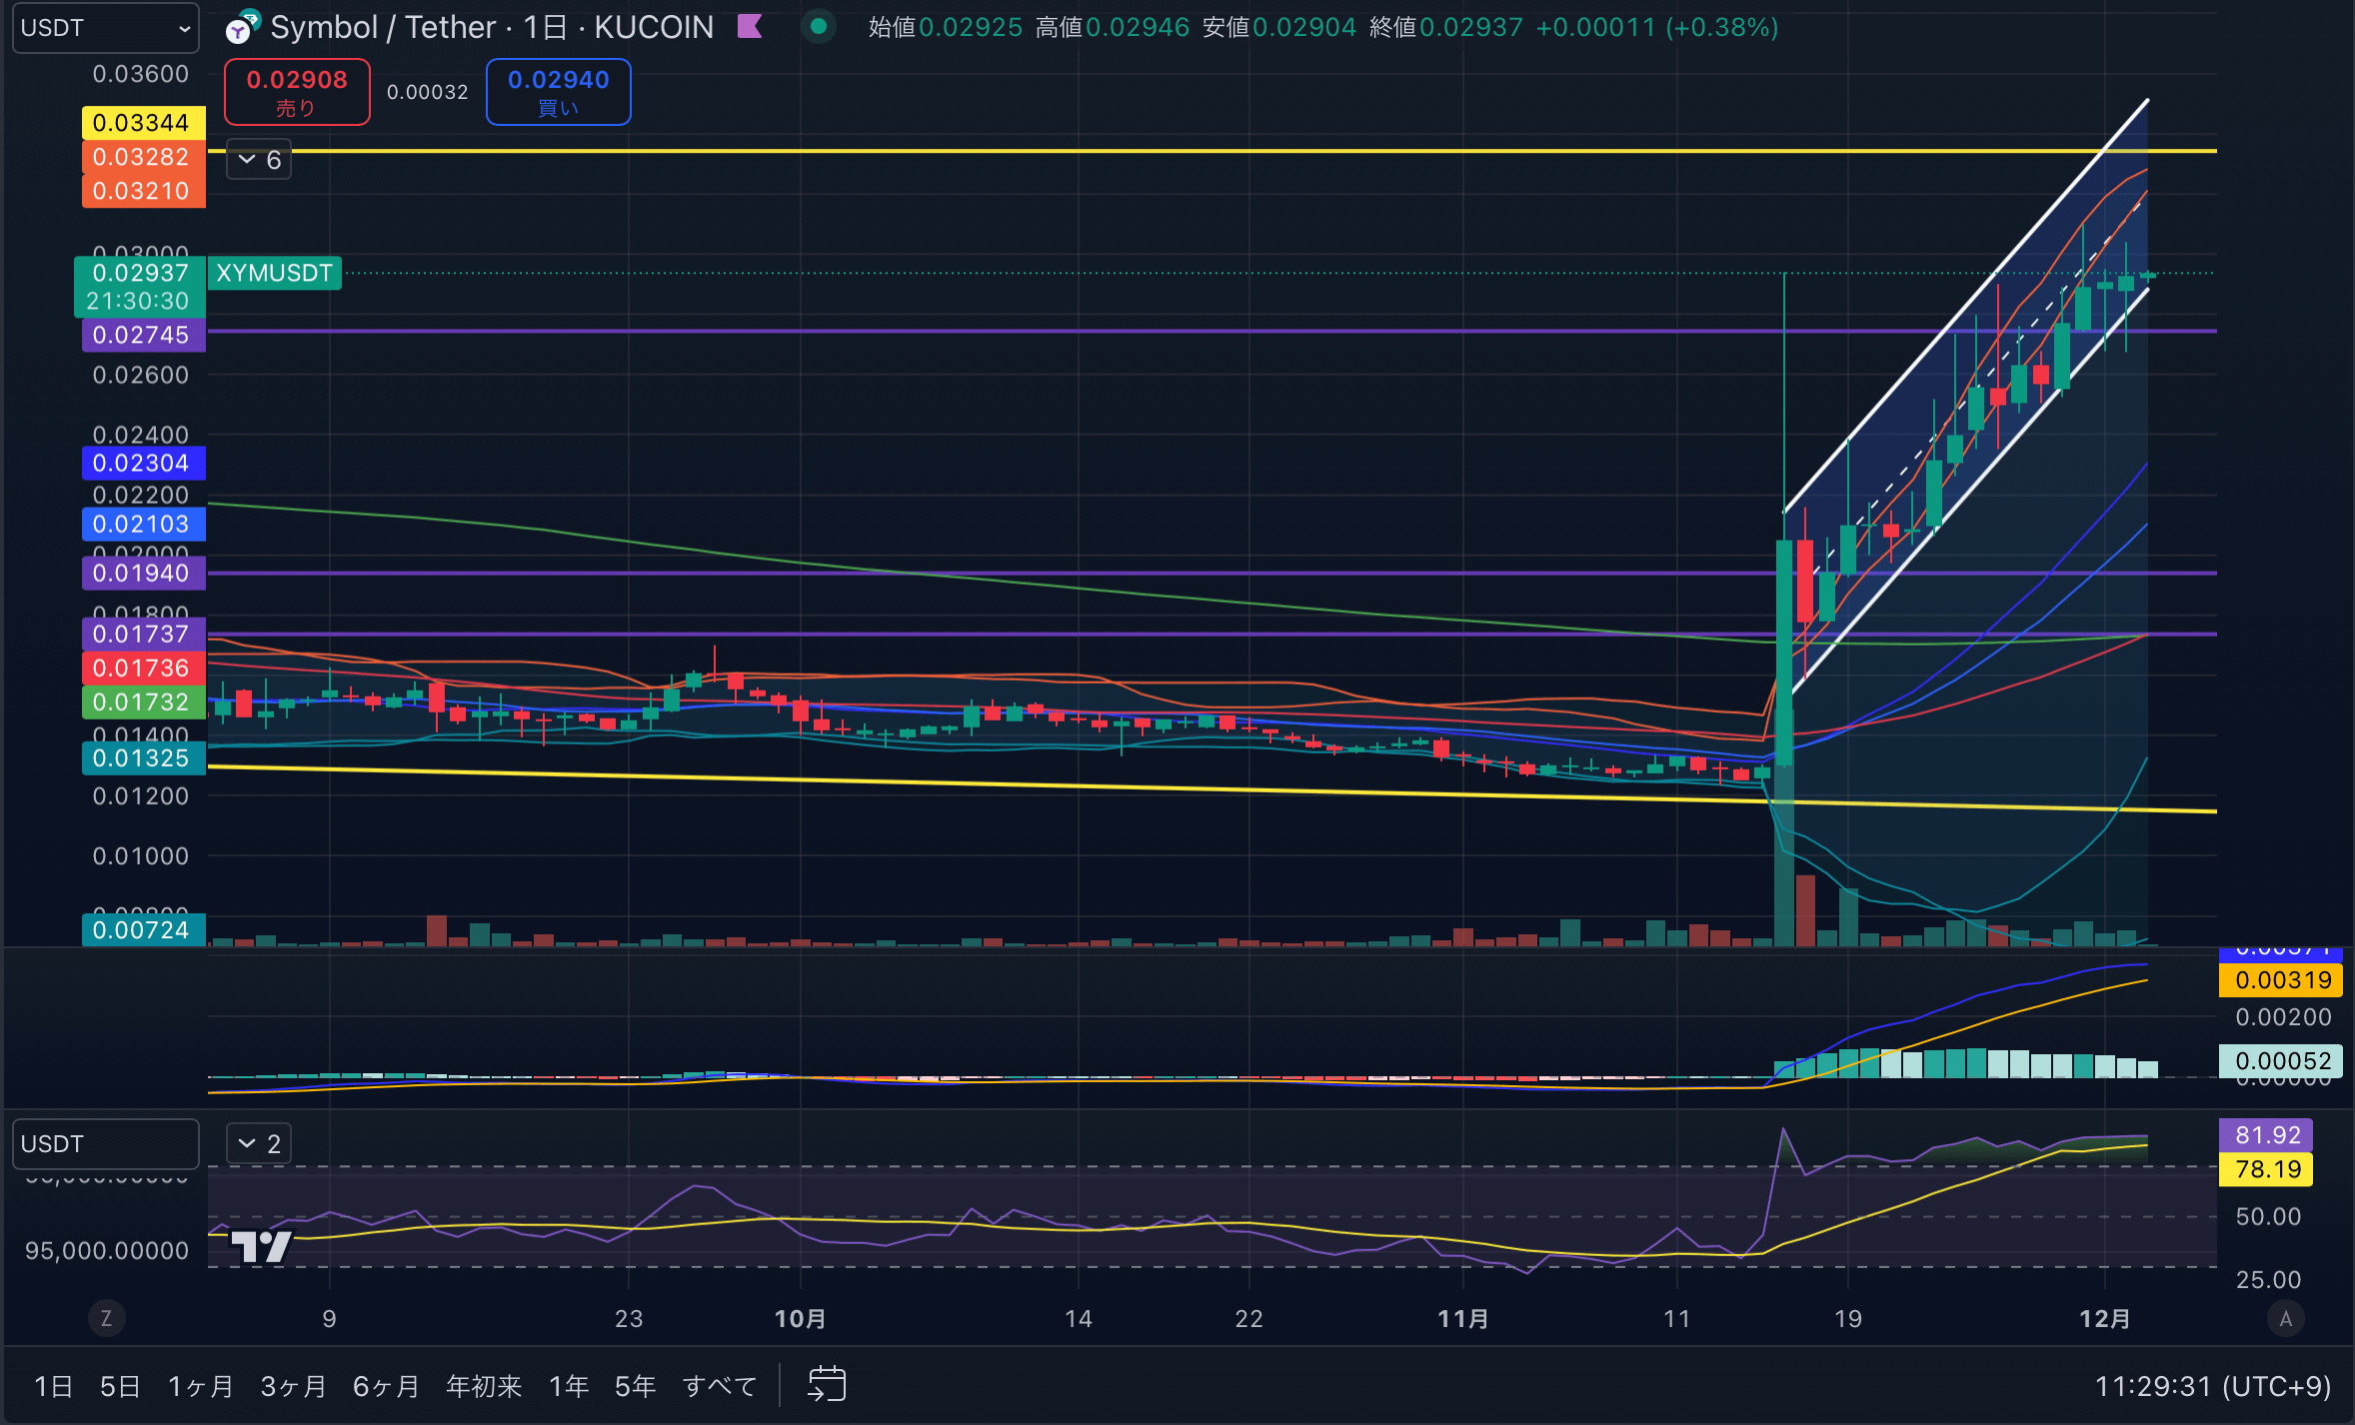
Task: Select the 5年 time range
Action: click(x=636, y=1386)
